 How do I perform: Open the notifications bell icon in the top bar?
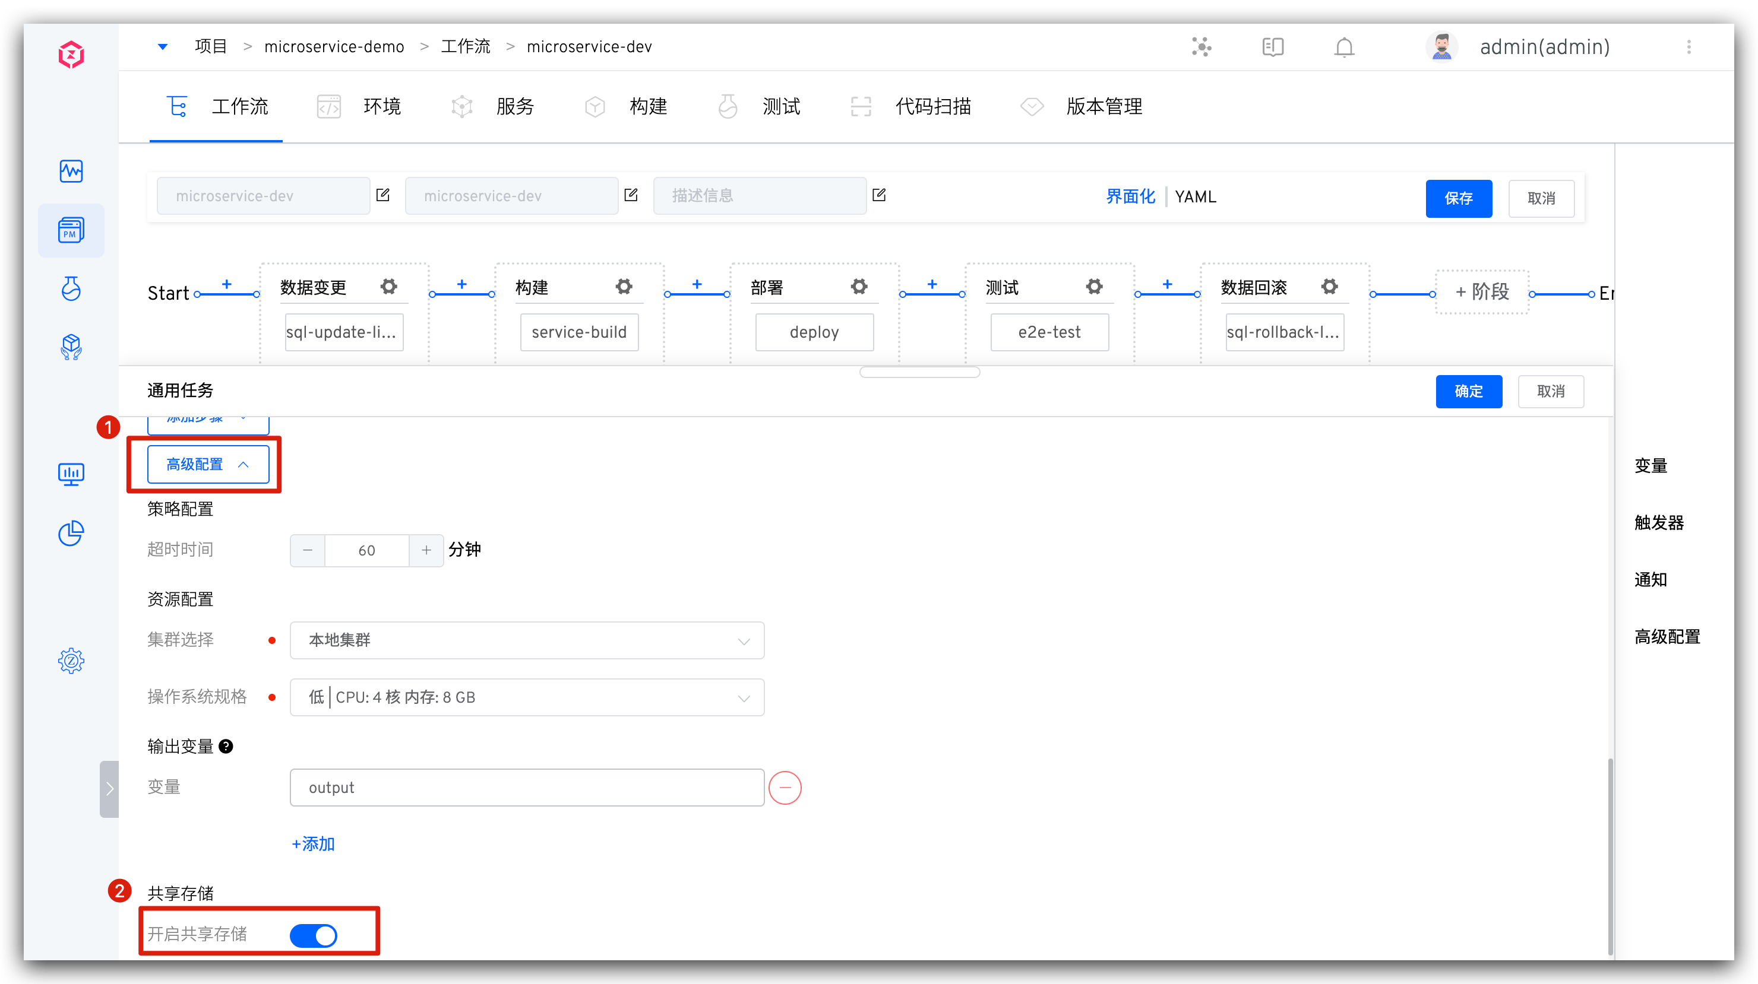[x=1343, y=47]
